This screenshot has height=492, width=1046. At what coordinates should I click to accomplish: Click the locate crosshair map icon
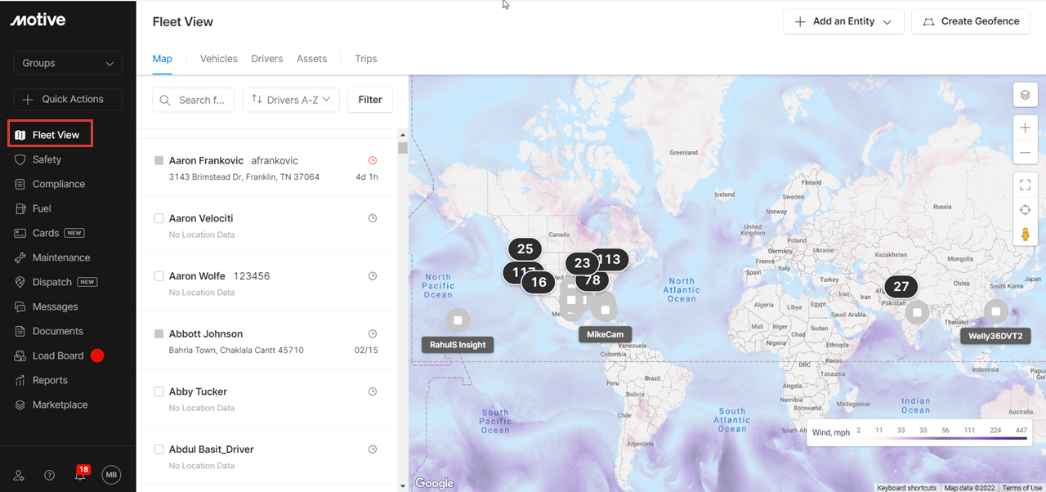coord(1026,210)
